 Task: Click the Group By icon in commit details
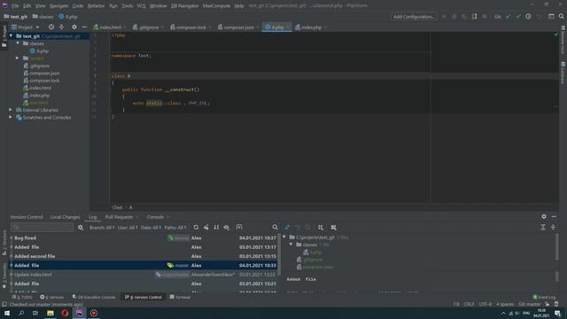(x=321, y=227)
